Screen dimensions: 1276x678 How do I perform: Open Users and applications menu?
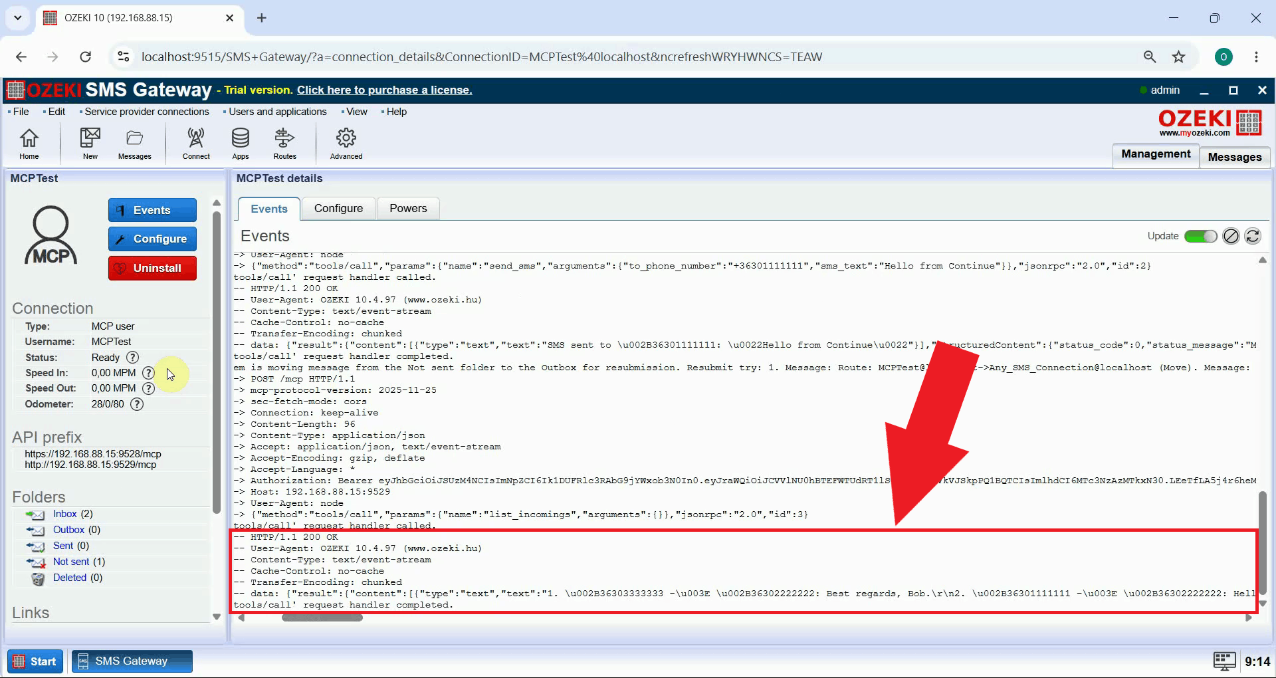[x=277, y=112]
